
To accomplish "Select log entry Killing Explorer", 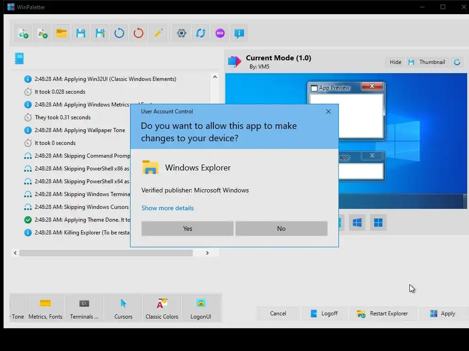I will [x=77, y=233].
